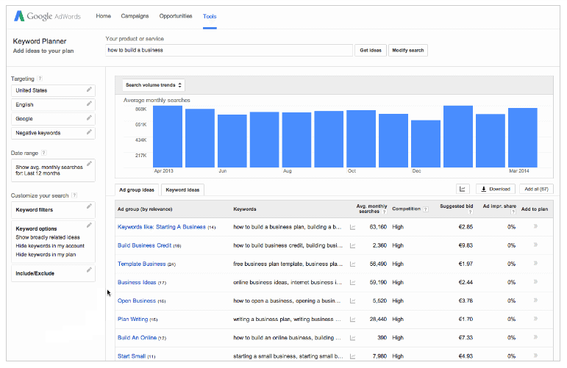Screen dimensions: 567x368
Task: Click Hide keywords in my plan option
Action: [46, 255]
